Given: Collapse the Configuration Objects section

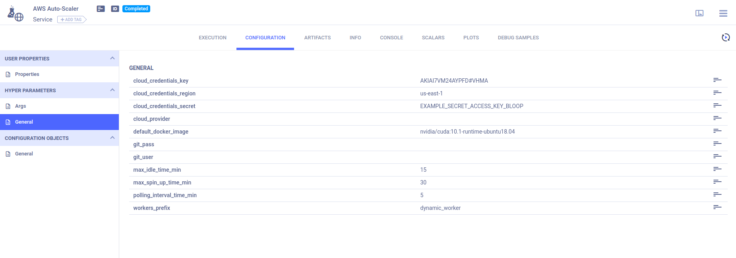Looking at the screenshot, I should 112,138.
